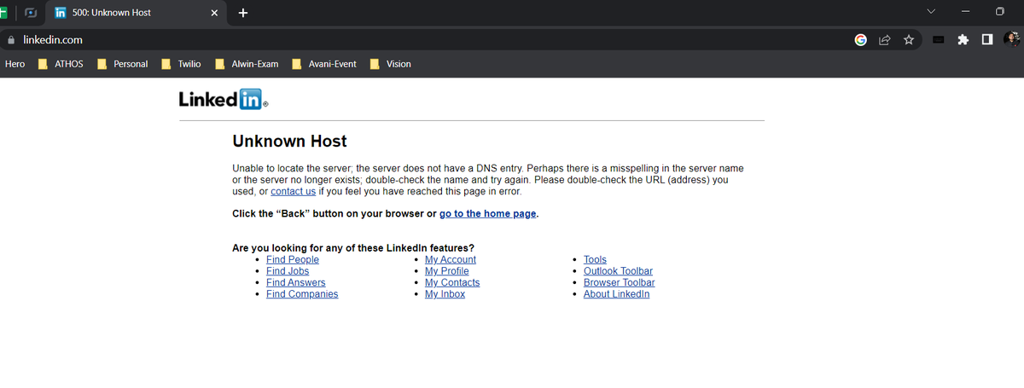The image size is (1024, 388).
Task: Click the LinkedIn logo on the page
Action: [x=224, y=99]
